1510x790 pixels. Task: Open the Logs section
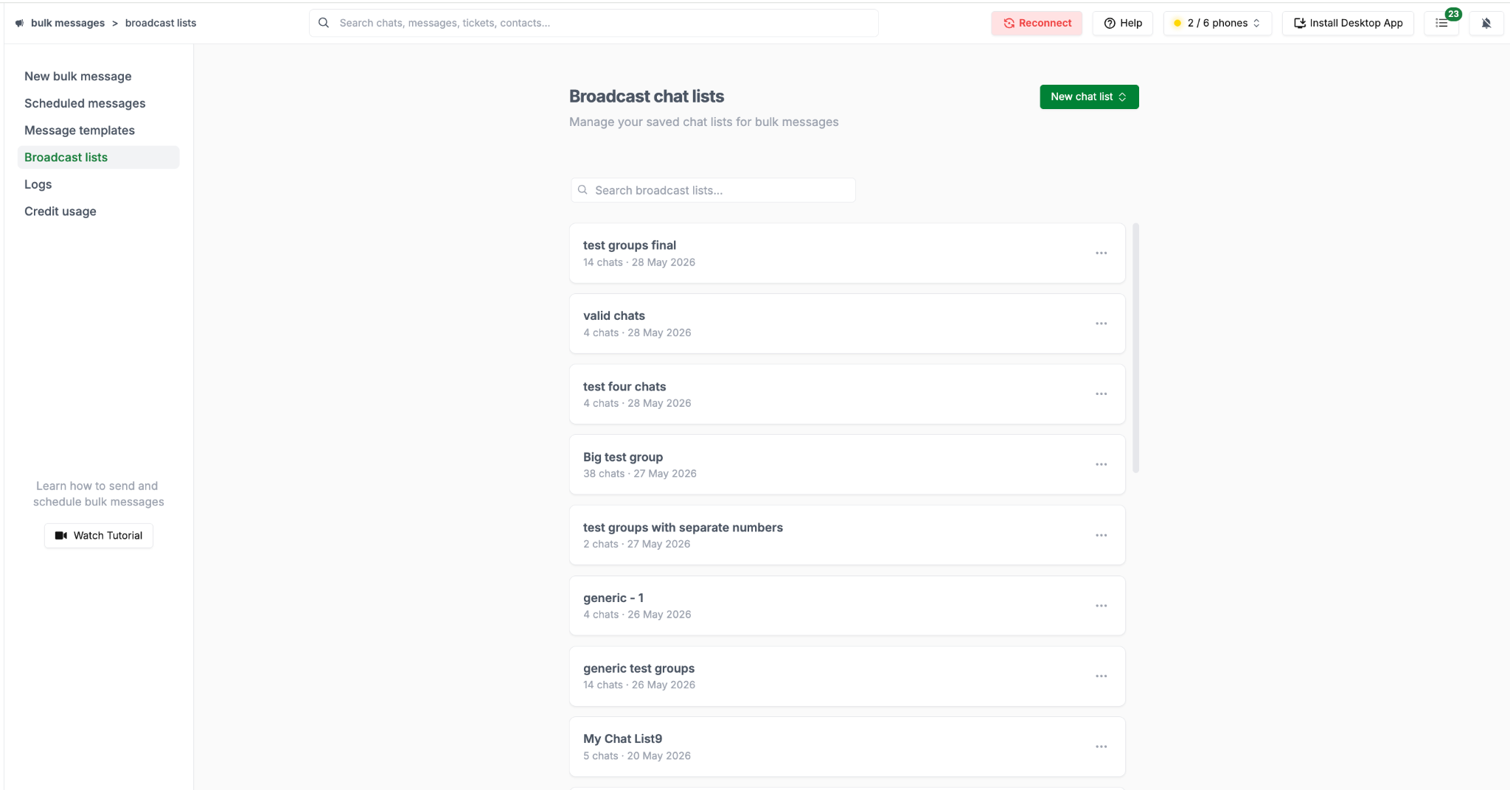[38, 184]
